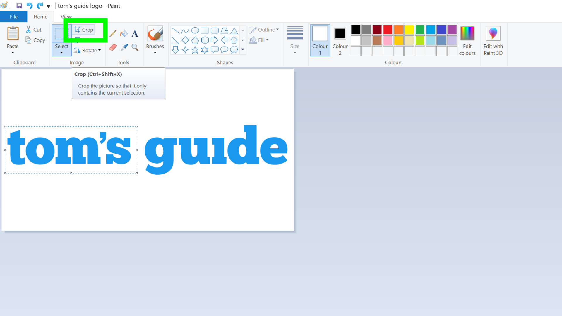Open the File menu
562x316 pixels.
coord(13,17)
